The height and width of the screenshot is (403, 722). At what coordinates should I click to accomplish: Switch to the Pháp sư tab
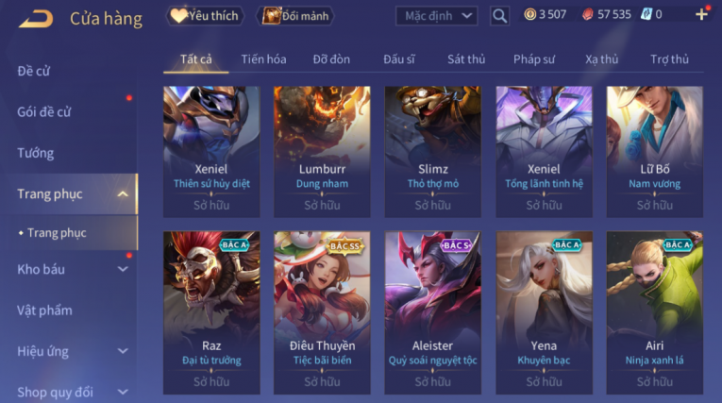click(x=534, y=59)
